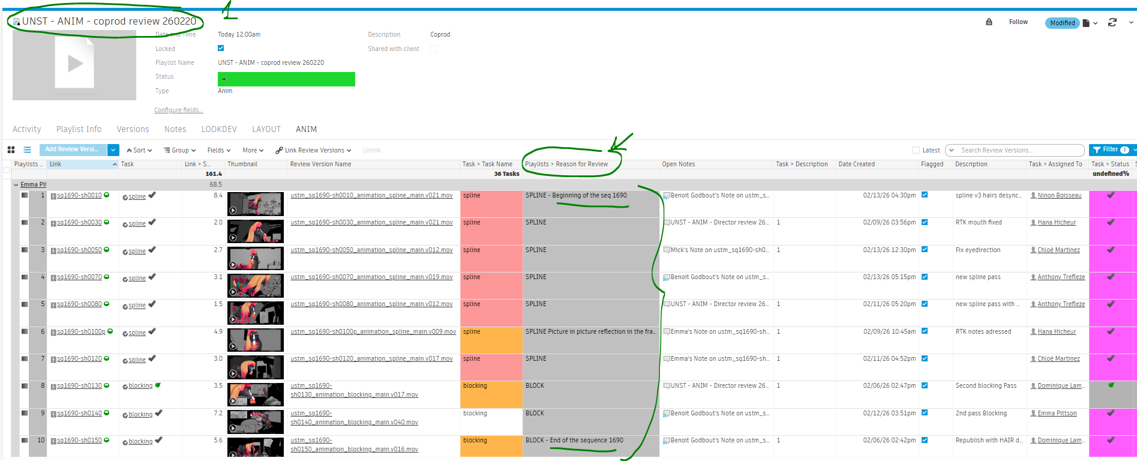
Task: Click the document icon next to Modified
Action: [1086, 23]
